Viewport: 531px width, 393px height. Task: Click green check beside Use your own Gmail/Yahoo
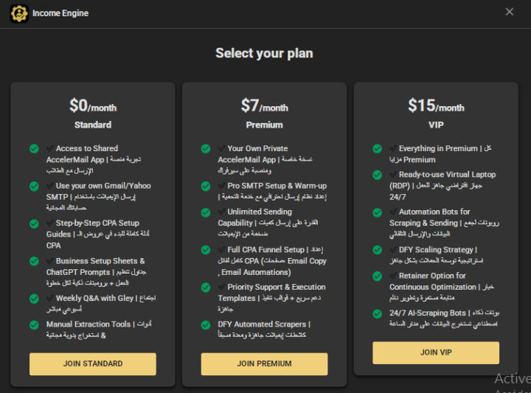coord(34,187)
